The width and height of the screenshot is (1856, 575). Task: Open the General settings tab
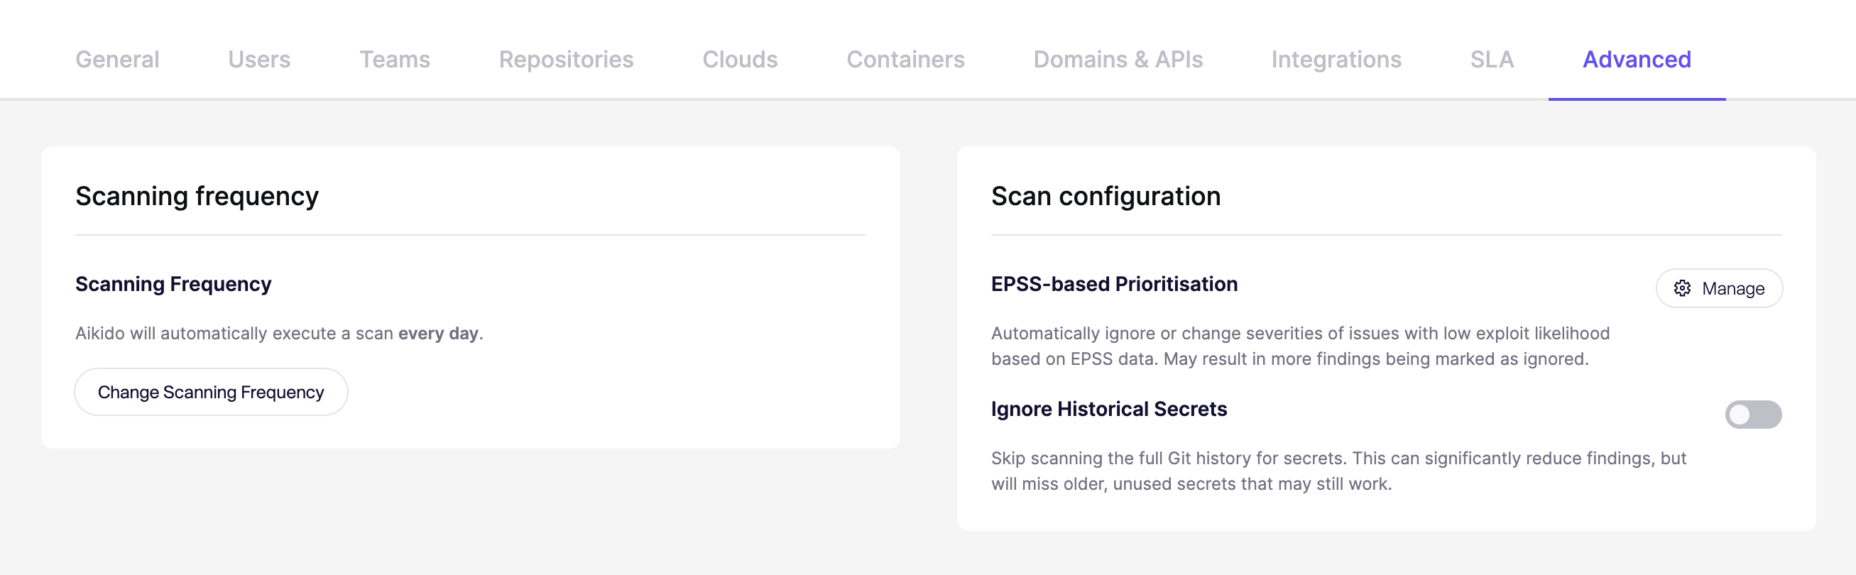click(117, 59)
